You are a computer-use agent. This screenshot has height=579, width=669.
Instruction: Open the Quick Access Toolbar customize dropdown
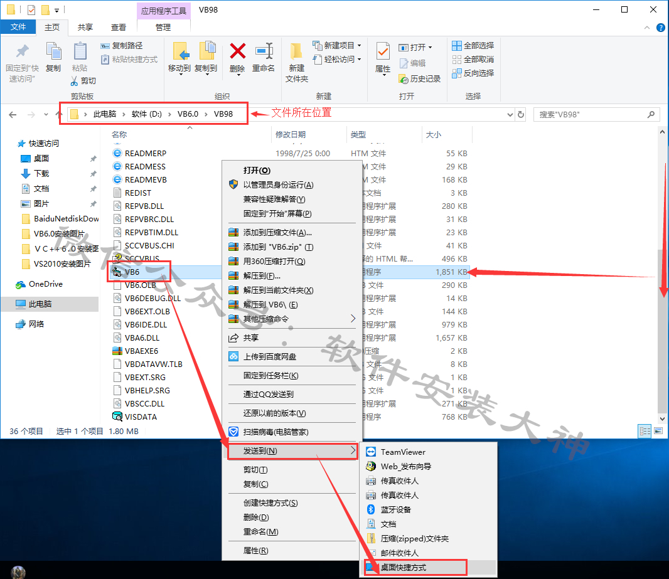pyautogui.click(x=56, y=10)
